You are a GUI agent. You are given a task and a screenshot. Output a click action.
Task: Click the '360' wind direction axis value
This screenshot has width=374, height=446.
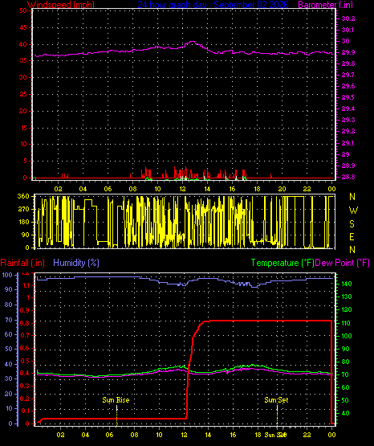23,196
